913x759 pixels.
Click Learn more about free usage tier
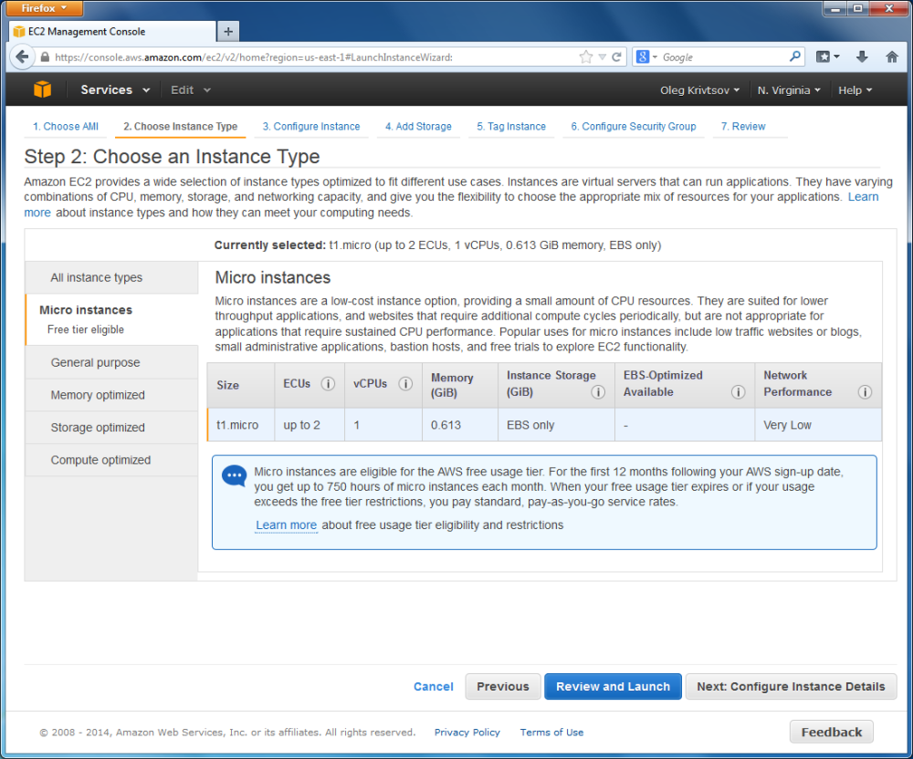(286, 525)
